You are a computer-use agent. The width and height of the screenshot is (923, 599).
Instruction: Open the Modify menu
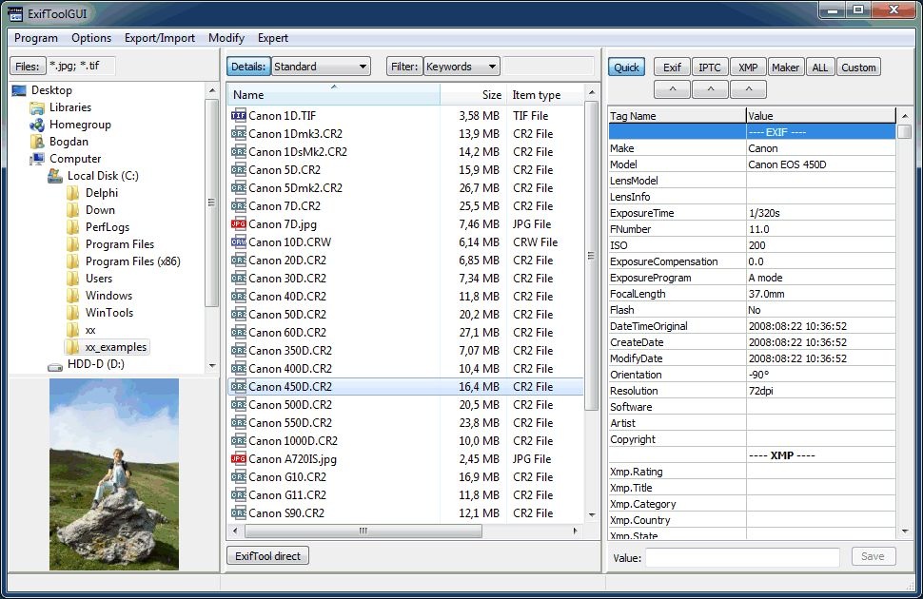tap(226, 38)
